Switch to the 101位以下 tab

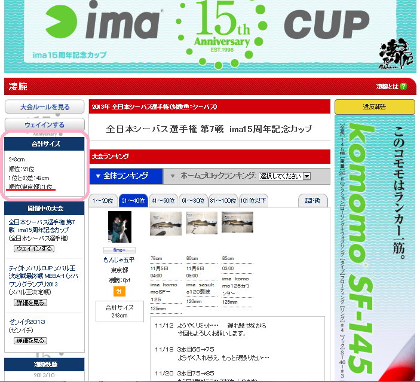click(x=253, y=200)
